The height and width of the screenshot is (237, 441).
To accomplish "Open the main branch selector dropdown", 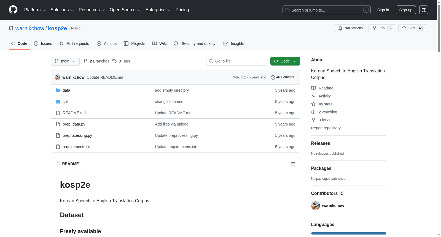I will (x=65, y=61).
